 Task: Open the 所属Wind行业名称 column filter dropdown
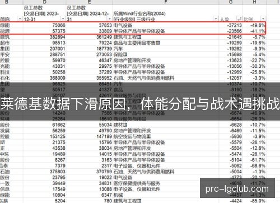click(216, 19)
